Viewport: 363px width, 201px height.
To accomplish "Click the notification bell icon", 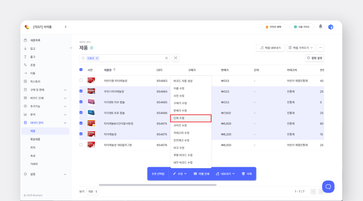I will tap(321, 27).
